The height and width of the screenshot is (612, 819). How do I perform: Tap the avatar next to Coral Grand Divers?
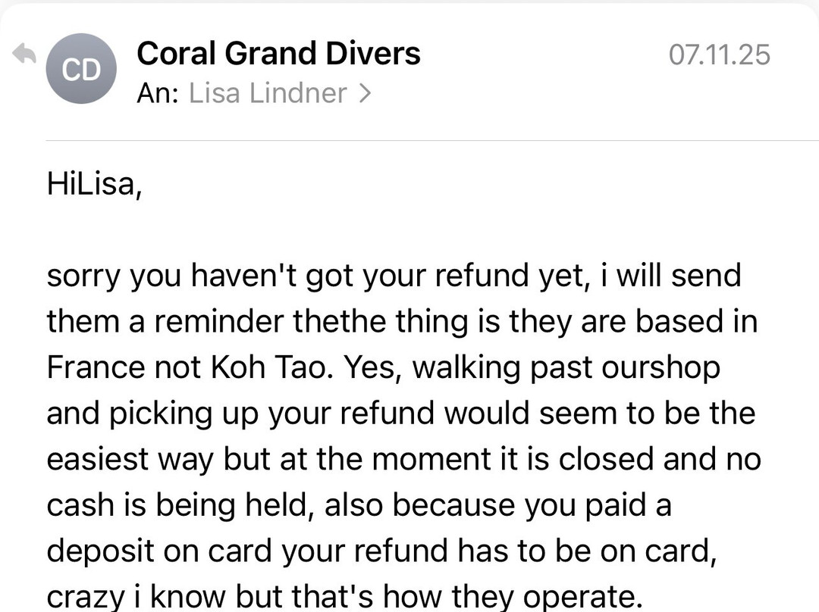[81, 69]
